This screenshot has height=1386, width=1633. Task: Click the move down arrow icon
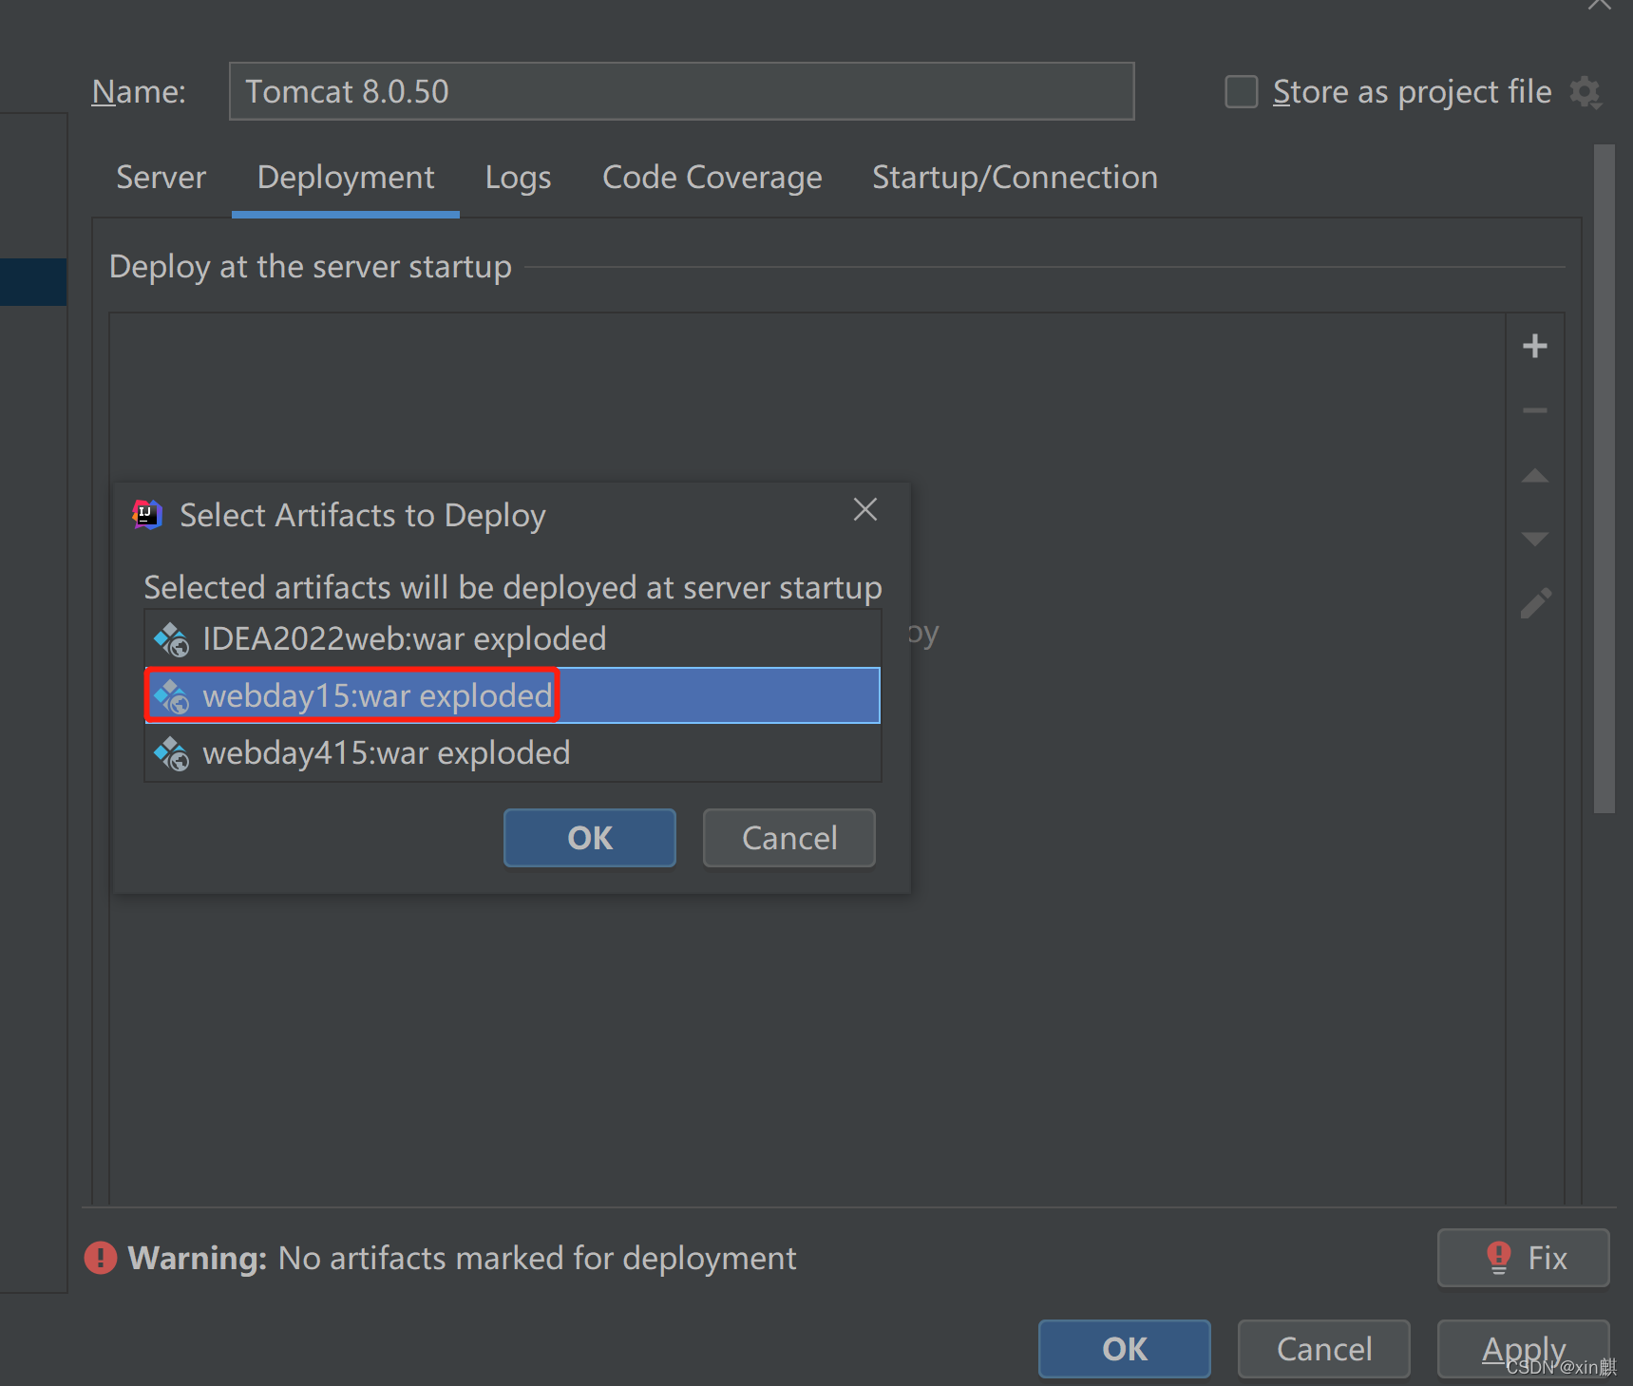coord(1534,539)
